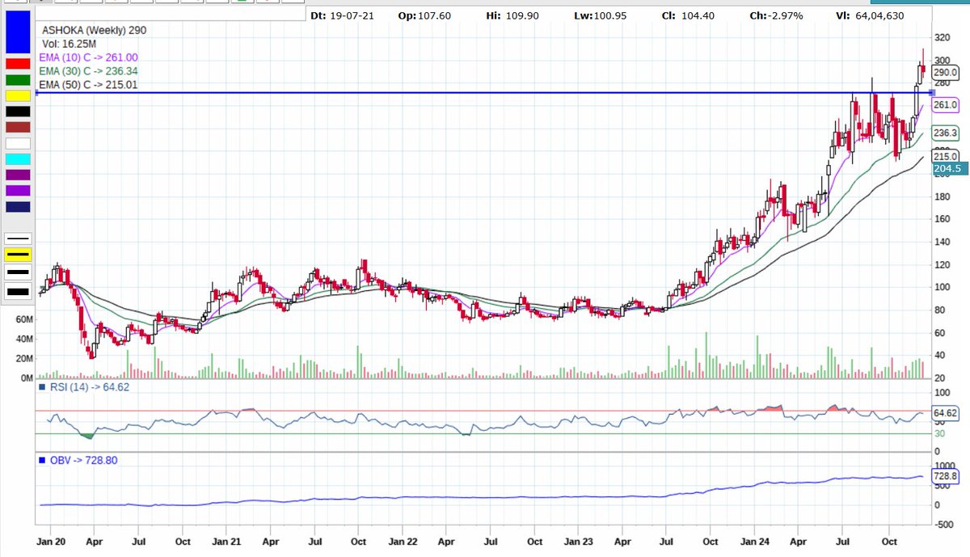The image size is (970, 557).
Task: Click the ASHOKA (Weekly) 290 title label
Action: pyautogui.click(x=94, y=30)
